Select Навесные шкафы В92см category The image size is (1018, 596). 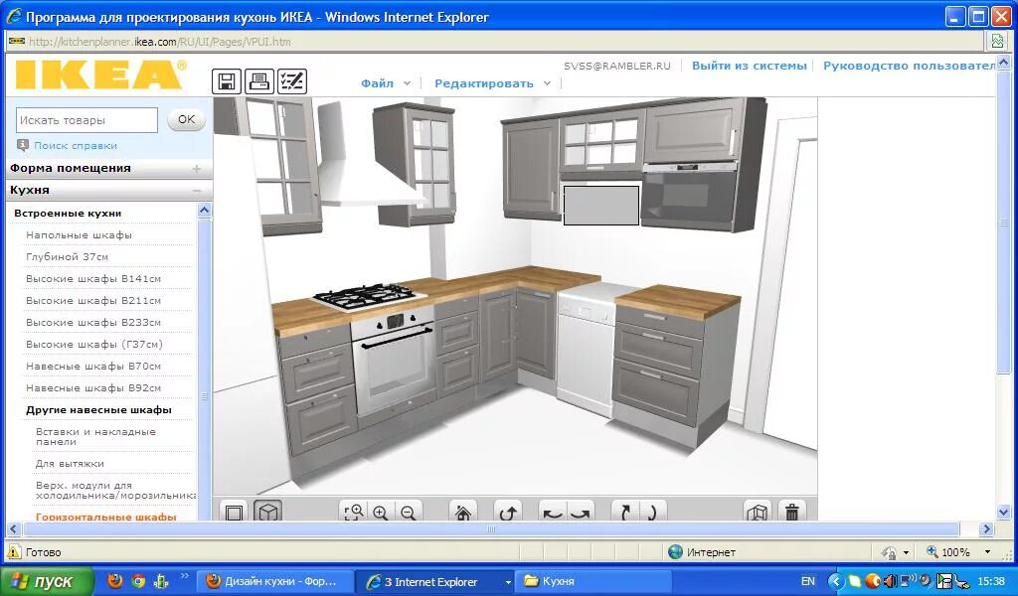point(93,387)
